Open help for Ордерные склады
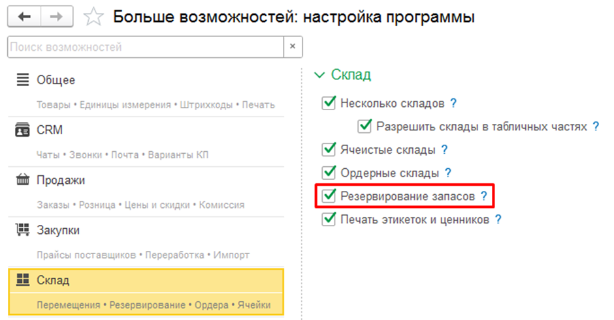This screenshot has width=614, height=320. (448, 173)
